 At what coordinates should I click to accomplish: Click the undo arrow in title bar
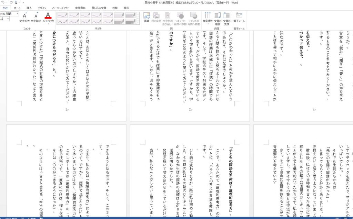pyautogui.click(x=3, y=2)
